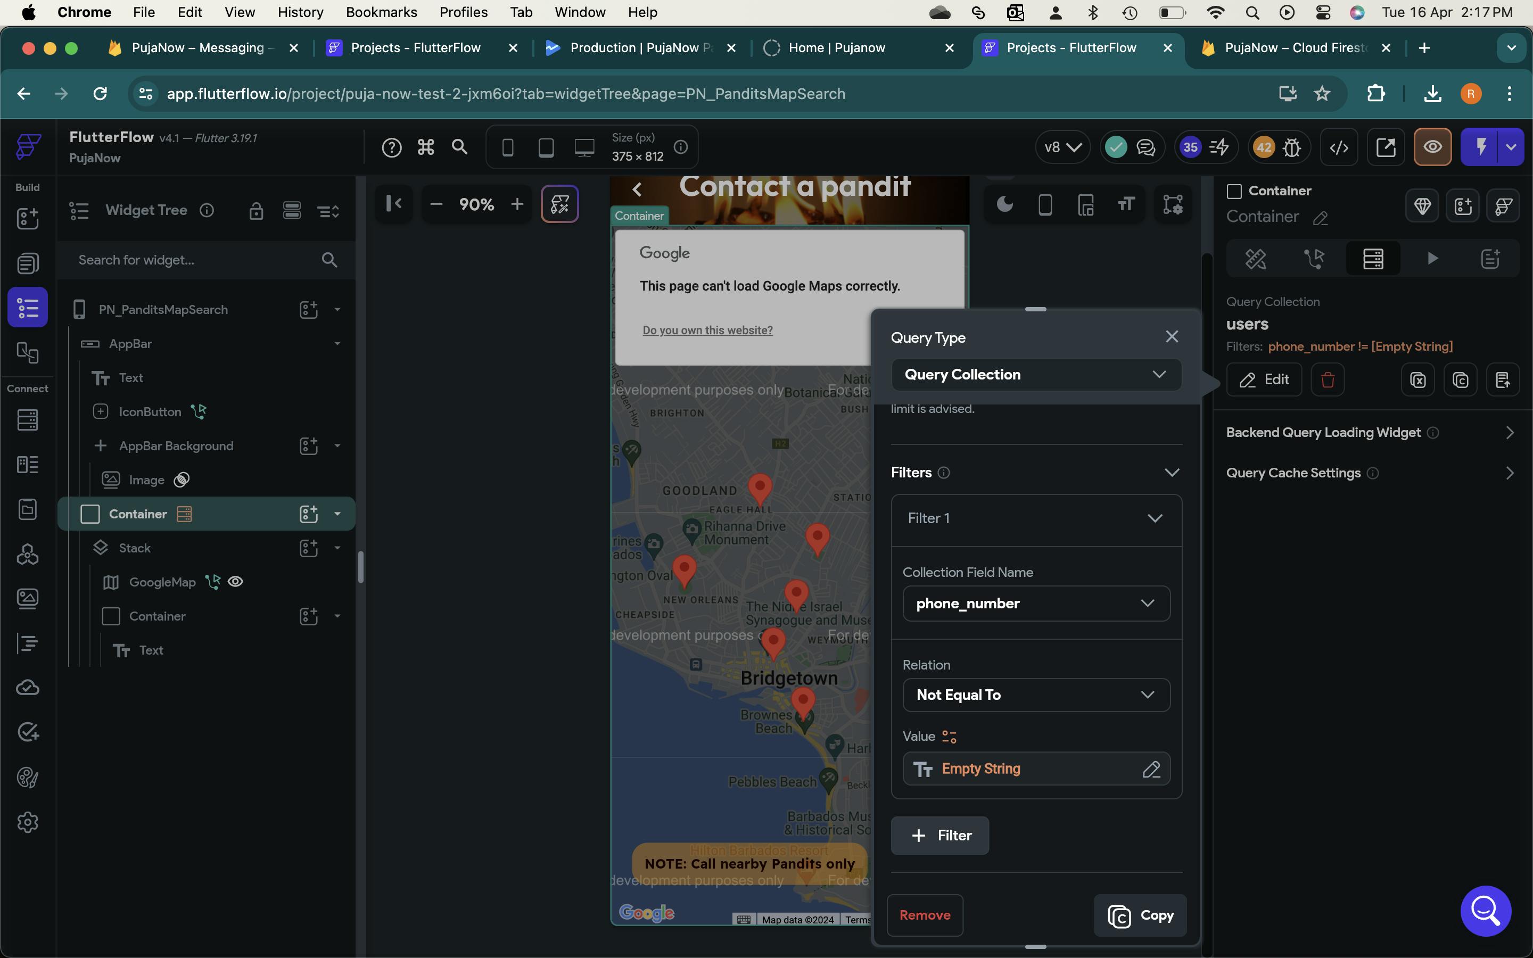Open the Widget Palette in left sidebar

(27, 219)
